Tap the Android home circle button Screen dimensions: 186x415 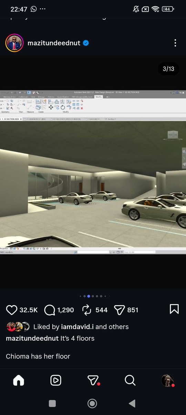pyautogui.click(x=92, y=404)
